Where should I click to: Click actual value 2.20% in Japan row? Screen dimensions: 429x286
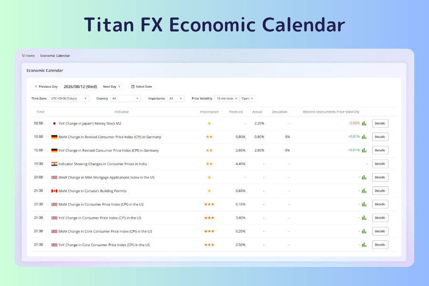[259, 123]
